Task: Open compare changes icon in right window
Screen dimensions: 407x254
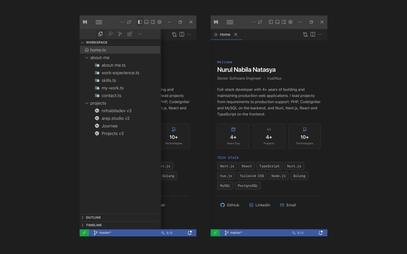Action: click(x=305, y=34)
